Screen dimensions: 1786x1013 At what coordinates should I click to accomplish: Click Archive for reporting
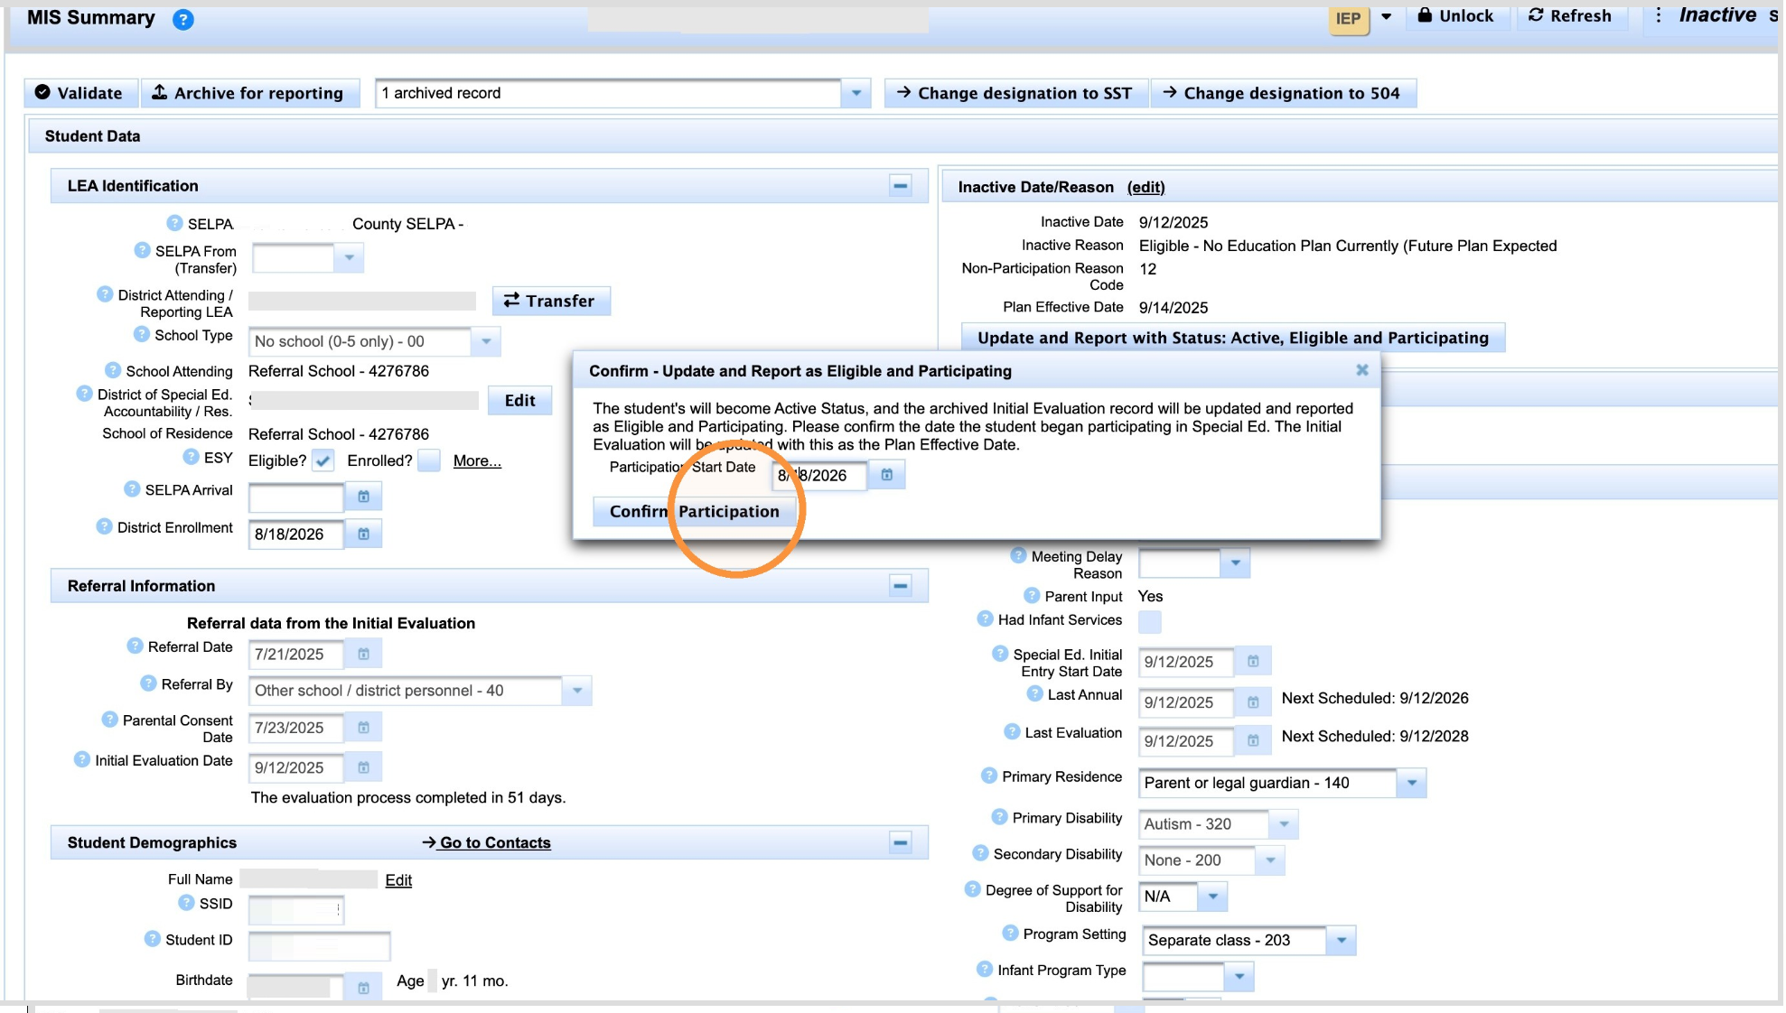[249, 93]
